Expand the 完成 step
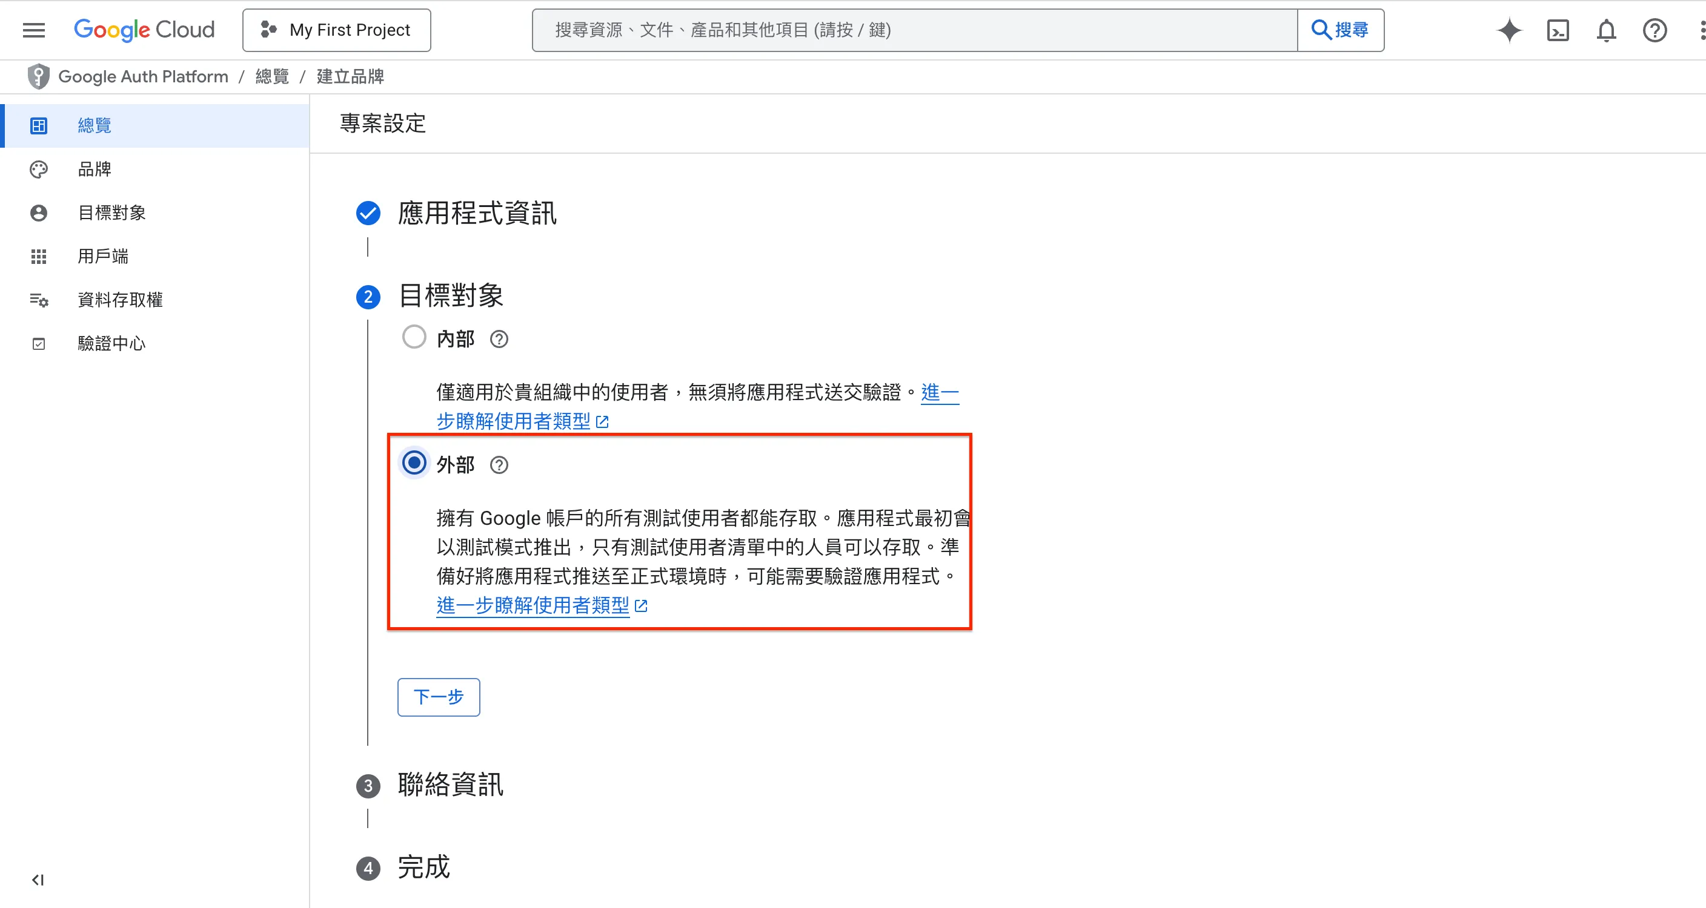This screenshot has height=908, width=1706. coord(424,867)
